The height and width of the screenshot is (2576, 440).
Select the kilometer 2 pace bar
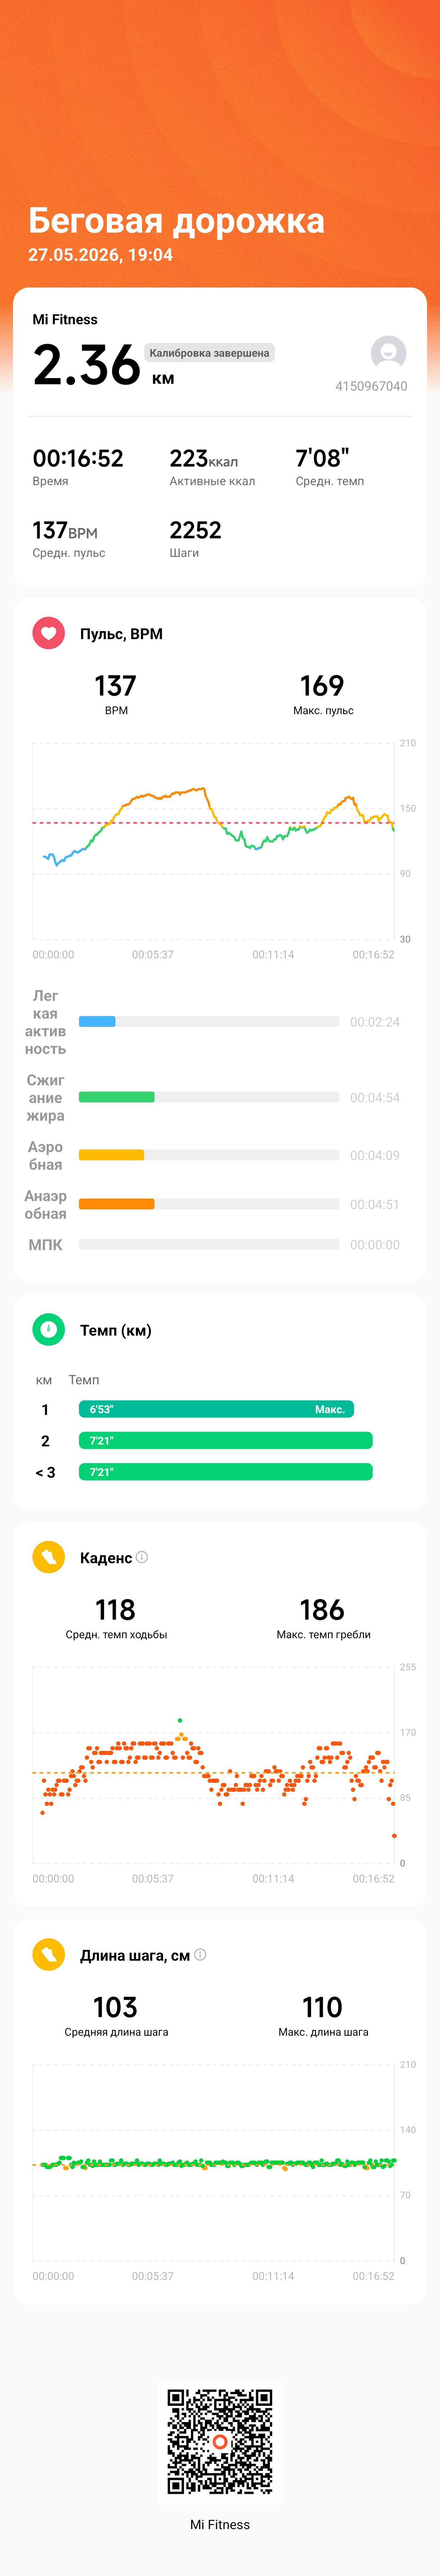coord(226,1440)
